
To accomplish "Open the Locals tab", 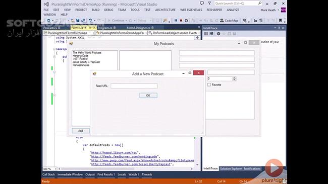I will (122, 174).
